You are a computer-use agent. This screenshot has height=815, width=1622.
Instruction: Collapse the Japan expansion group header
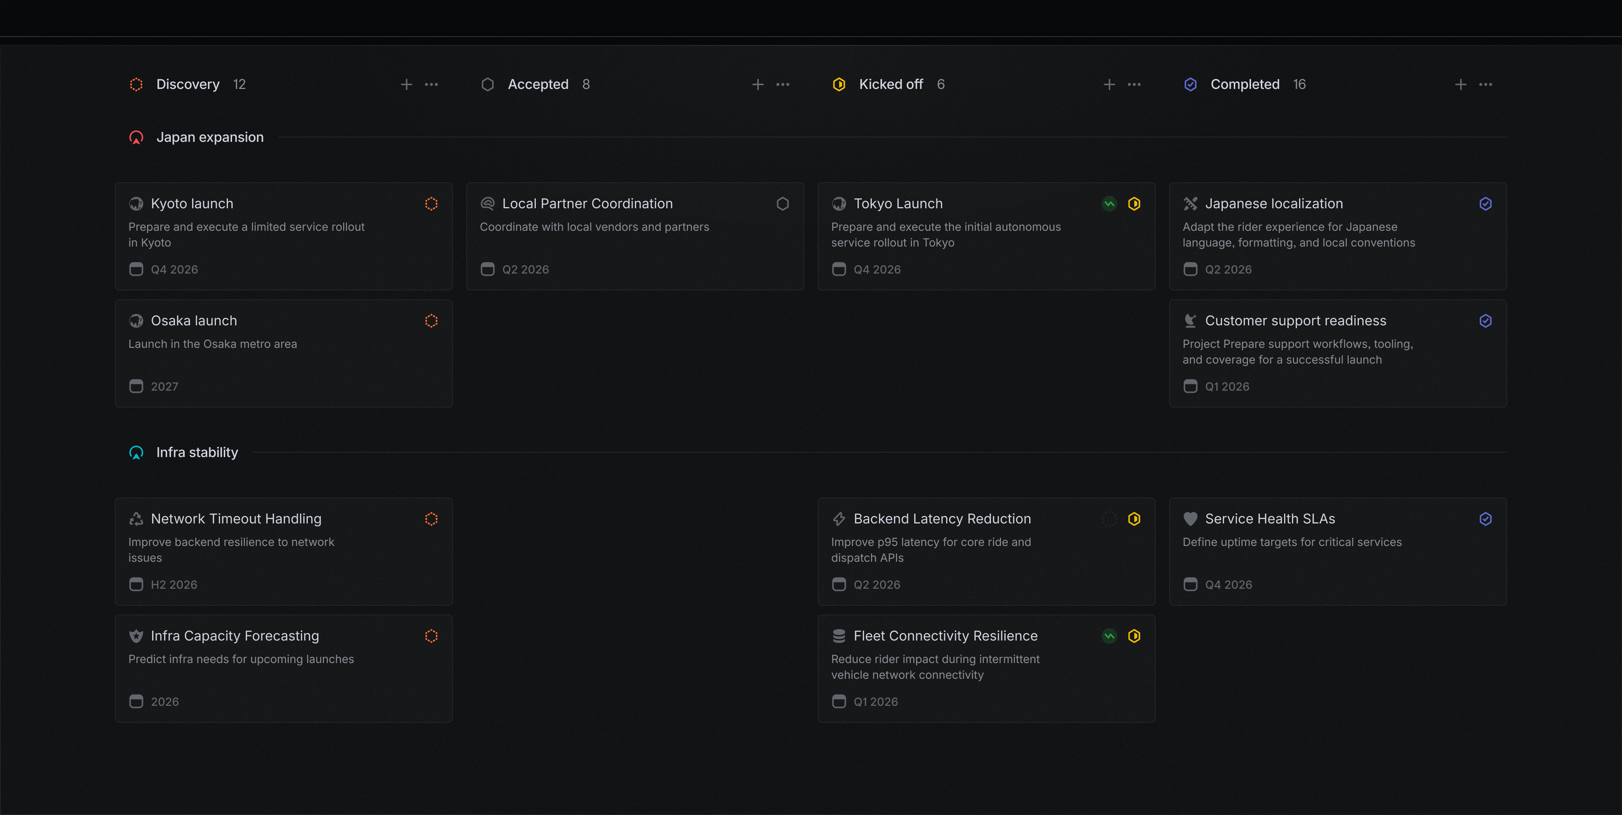pos(209,137)
